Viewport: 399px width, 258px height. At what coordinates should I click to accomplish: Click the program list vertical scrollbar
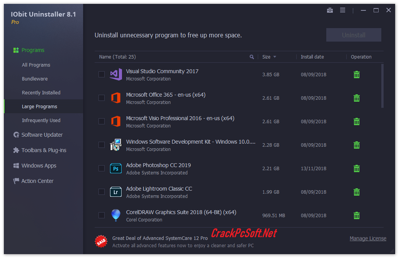pyautogui.click(x=382, y=86)
